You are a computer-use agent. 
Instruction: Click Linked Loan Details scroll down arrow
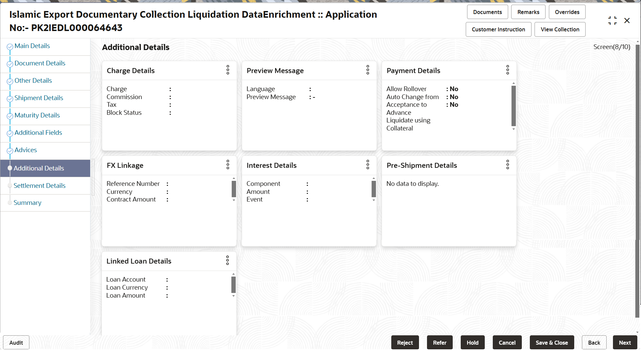pyautogui.click(x=233, y=296)
